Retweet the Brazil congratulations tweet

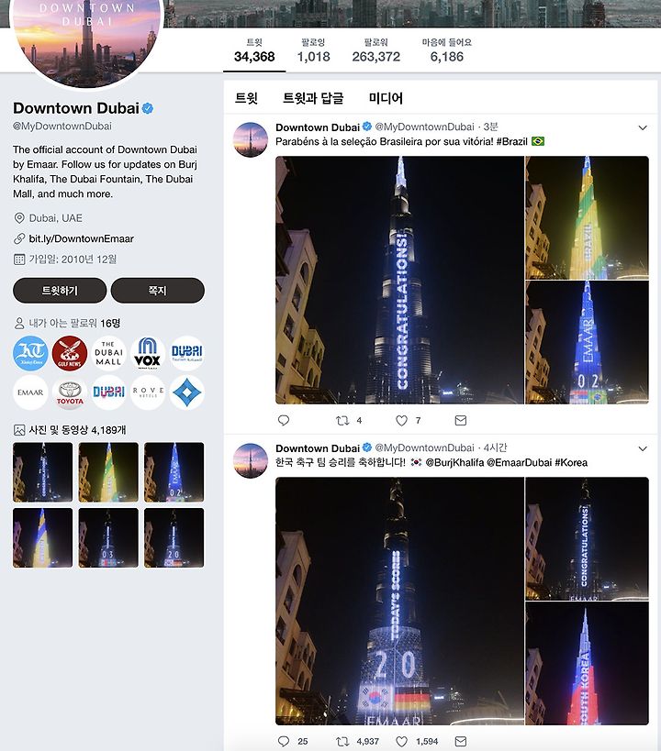[x=342, y=421]
